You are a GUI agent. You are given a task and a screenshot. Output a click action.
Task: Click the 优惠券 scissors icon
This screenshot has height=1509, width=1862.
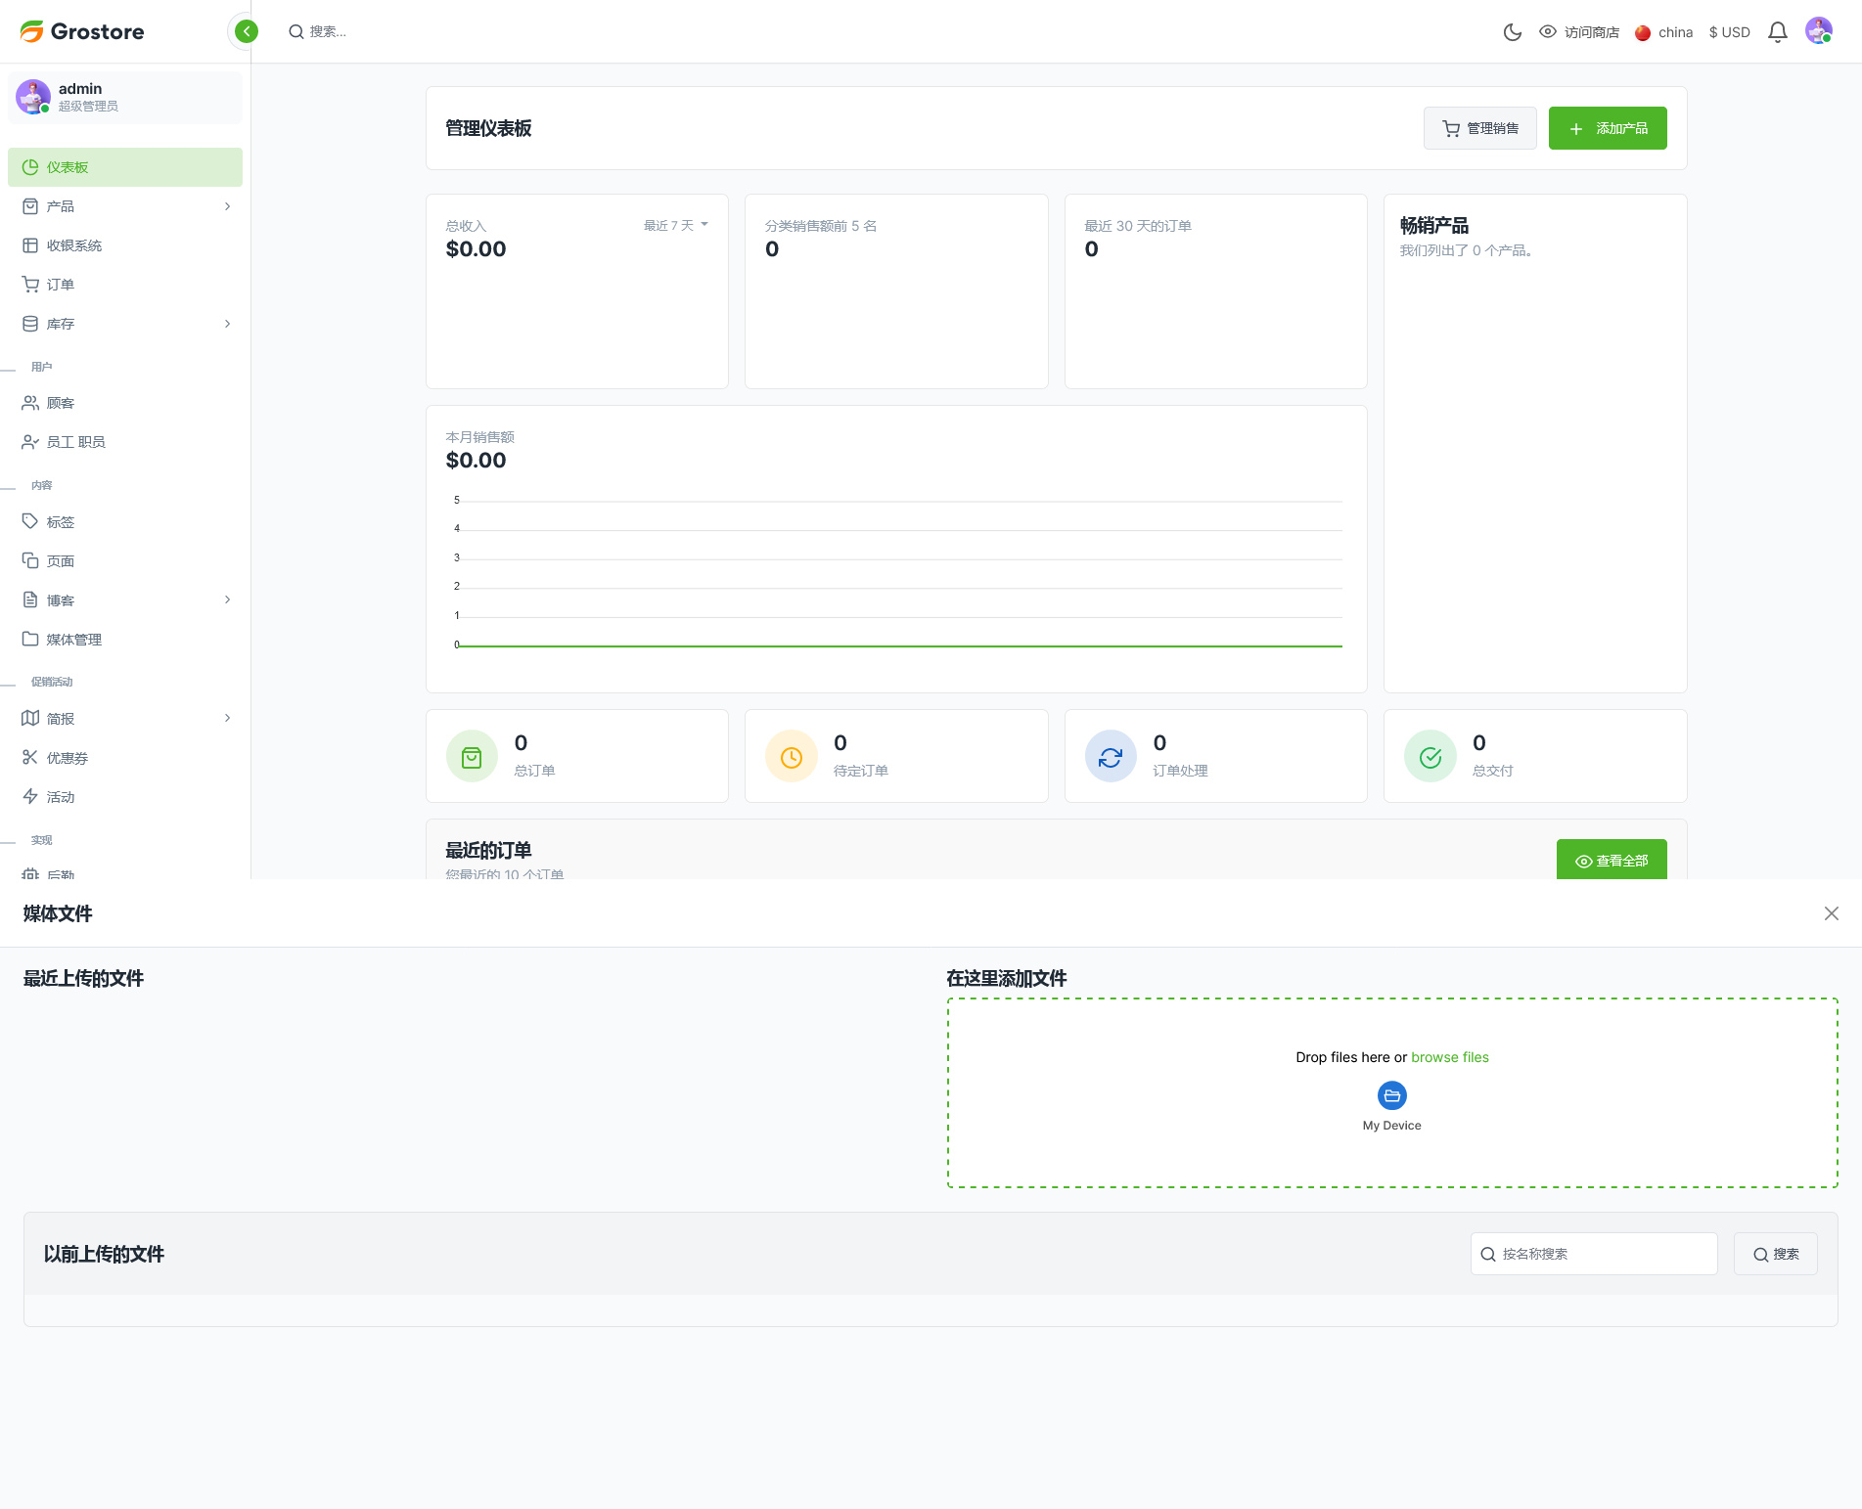[30, 757]
